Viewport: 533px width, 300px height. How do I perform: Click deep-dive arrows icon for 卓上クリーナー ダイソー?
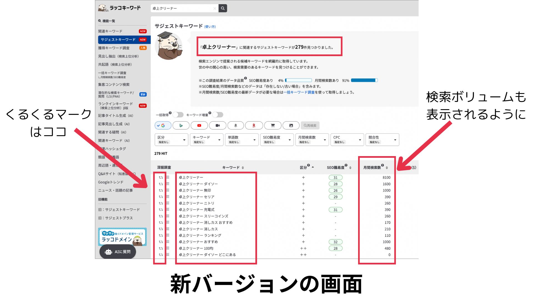point(161,184)
